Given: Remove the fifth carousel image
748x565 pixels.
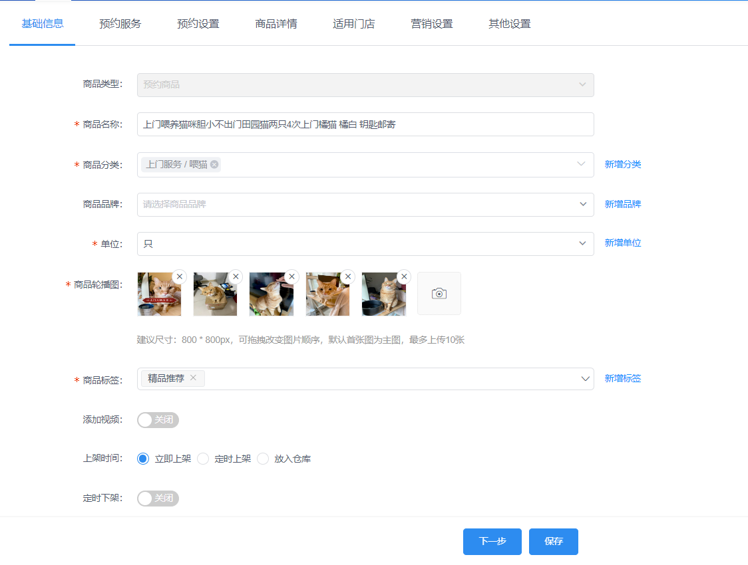Looking at the screenshot, I should pyautogui.click(x=403, y=277).
